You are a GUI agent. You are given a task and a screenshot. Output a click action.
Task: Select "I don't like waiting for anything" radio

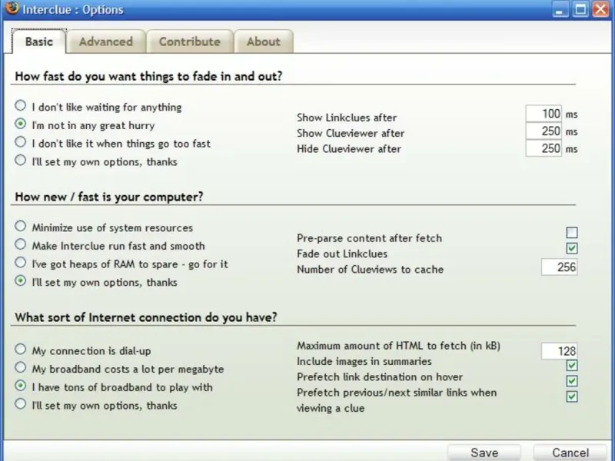pos(21,106)
